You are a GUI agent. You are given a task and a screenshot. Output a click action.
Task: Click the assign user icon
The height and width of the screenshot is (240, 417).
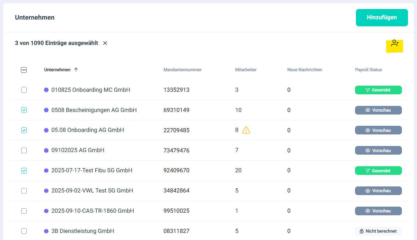395,44
